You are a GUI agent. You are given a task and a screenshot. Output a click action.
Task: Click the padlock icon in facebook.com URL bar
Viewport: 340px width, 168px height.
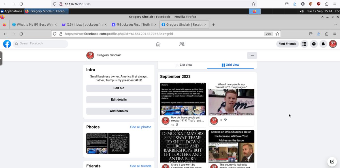tap(61, 34)
